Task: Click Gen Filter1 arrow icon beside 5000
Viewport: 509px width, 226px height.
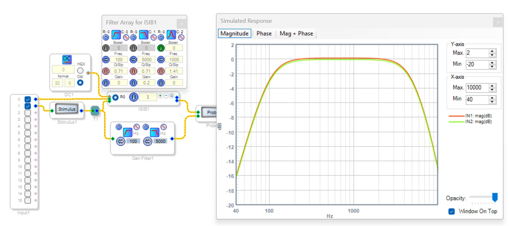Action: pyautogui.click(x=147, y=141)
